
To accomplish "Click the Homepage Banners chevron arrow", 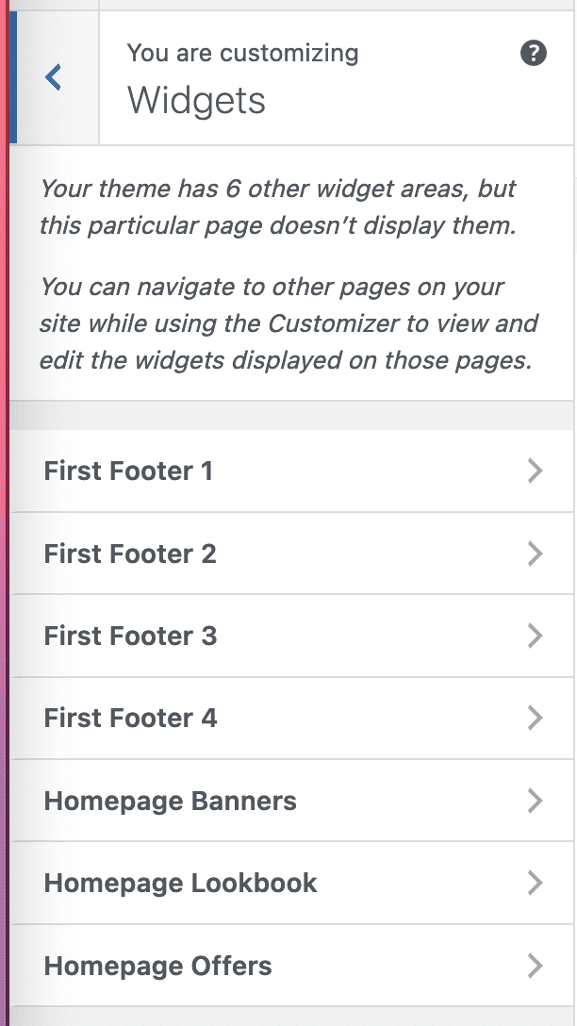I will tap(535, 801).
